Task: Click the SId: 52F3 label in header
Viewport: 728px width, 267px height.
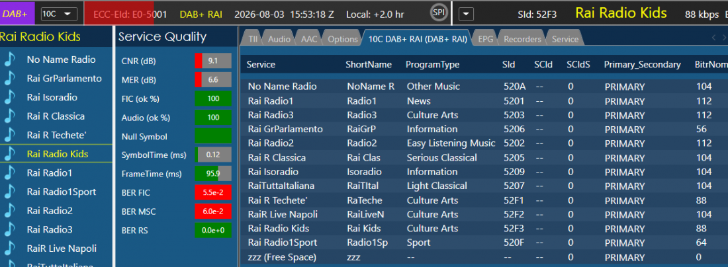Action: [x=537, y=15]
